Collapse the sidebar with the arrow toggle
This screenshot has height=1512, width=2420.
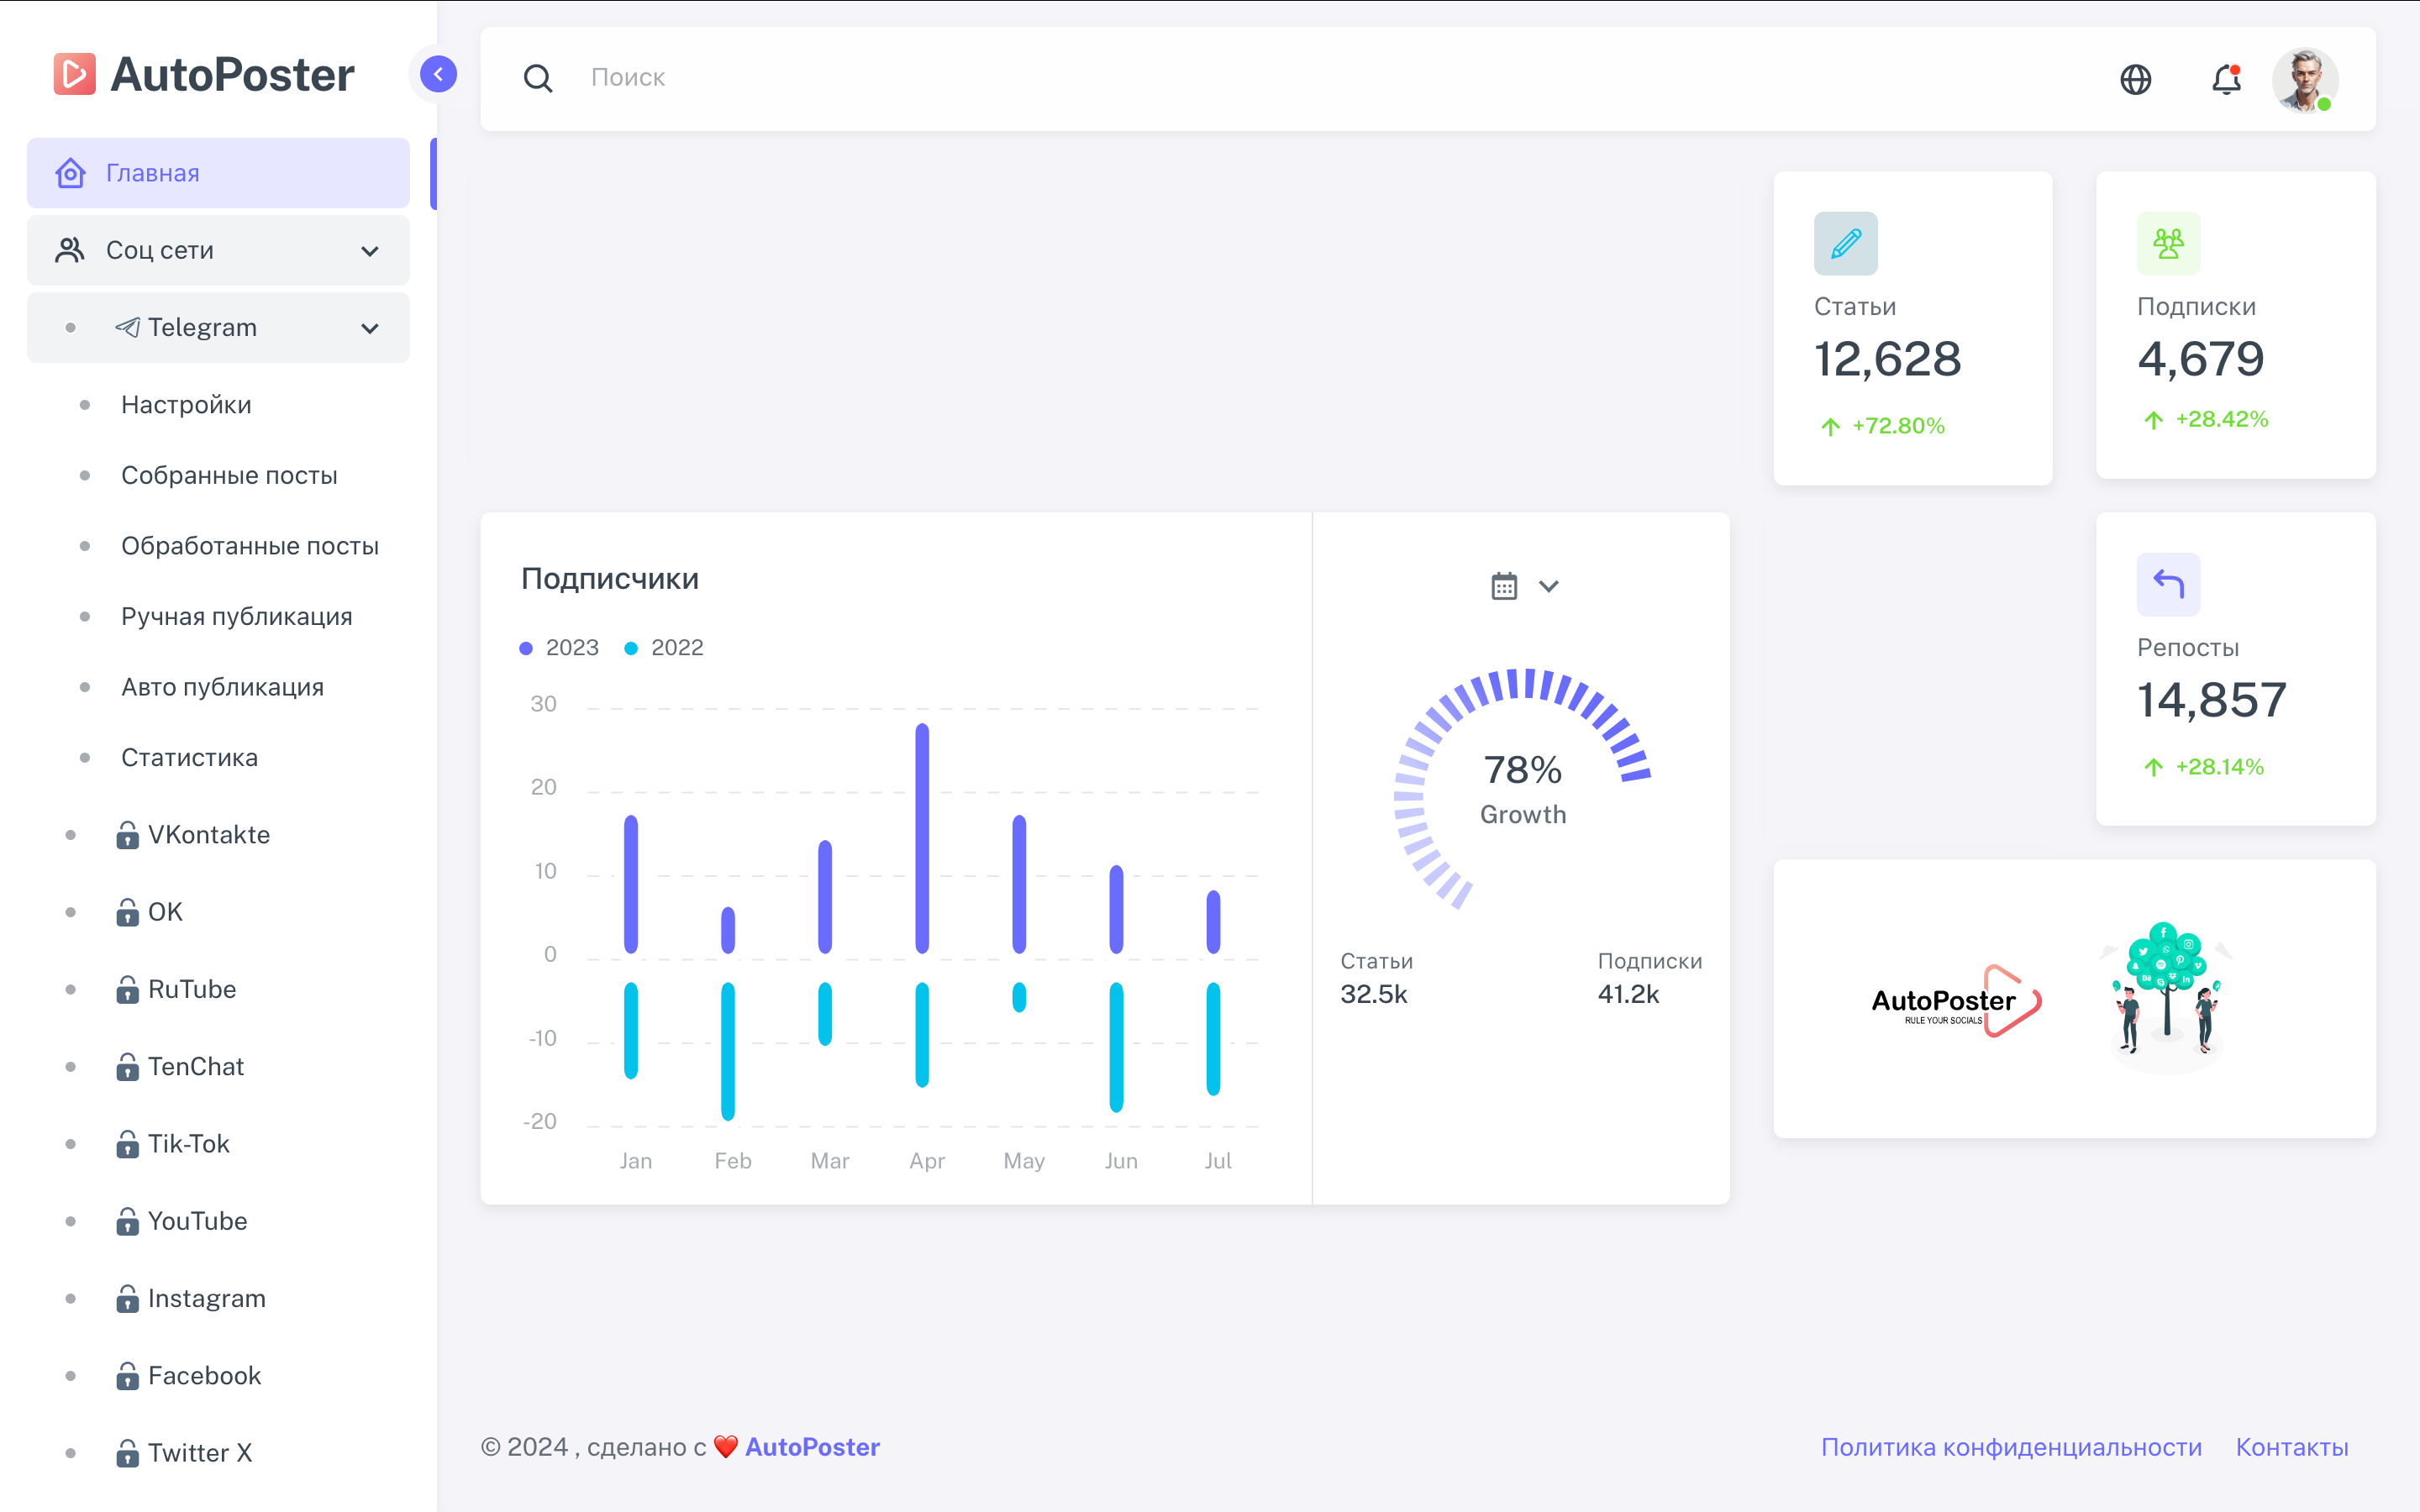pos(437,73)
